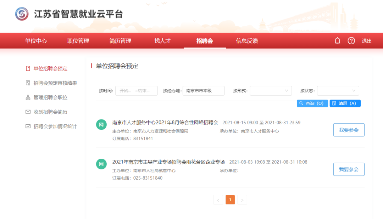Click the 单位招聘会预定 sidebar icon

tap(28, 69)
